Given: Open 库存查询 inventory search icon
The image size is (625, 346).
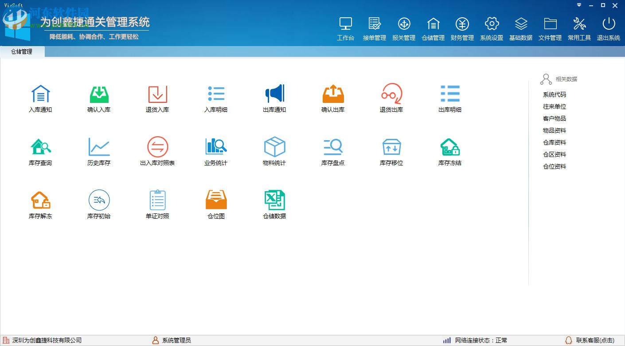Looking at the screenshot, I should click(40, 146).
